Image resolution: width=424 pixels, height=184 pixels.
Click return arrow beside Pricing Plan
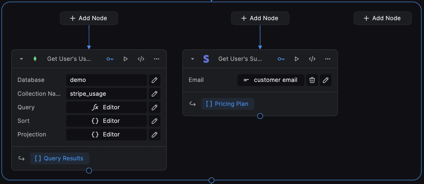tap(192, 104)
